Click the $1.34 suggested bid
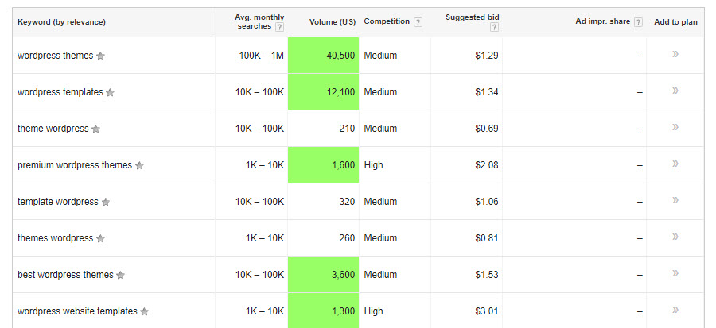Image resolution: width=716 pixels, height=328 pixels. point(486,92)
